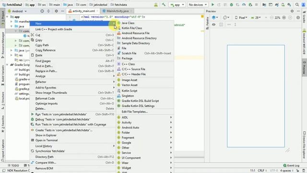Image resolution: width=307 pixels, height=173 pixels.
Task: Select Java Class from New submenu
Action: pos(145,23)
